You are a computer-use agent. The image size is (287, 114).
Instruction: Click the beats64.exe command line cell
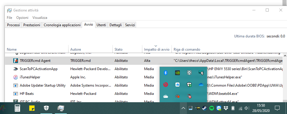coord(223,94)
